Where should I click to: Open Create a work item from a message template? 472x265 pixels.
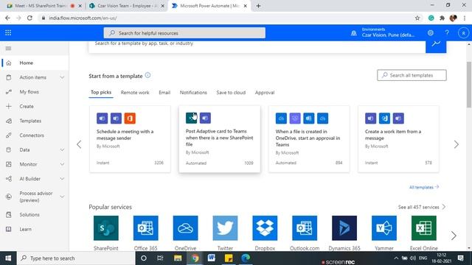398,139
